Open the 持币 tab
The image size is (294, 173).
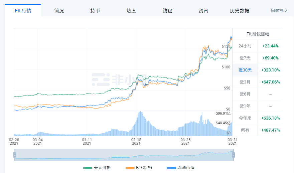(95, 11)
